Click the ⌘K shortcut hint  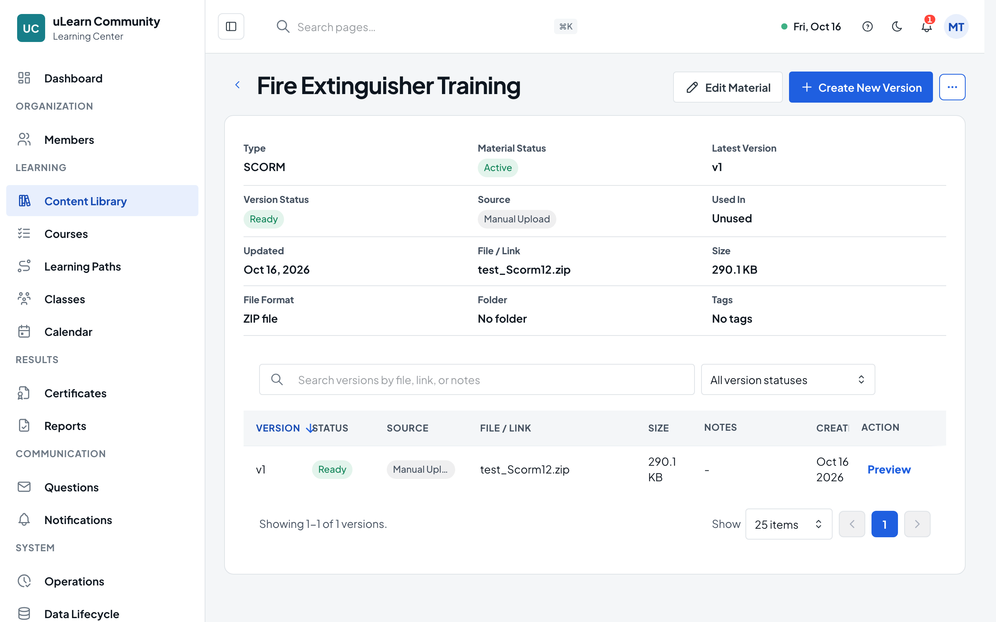(565, 27)
